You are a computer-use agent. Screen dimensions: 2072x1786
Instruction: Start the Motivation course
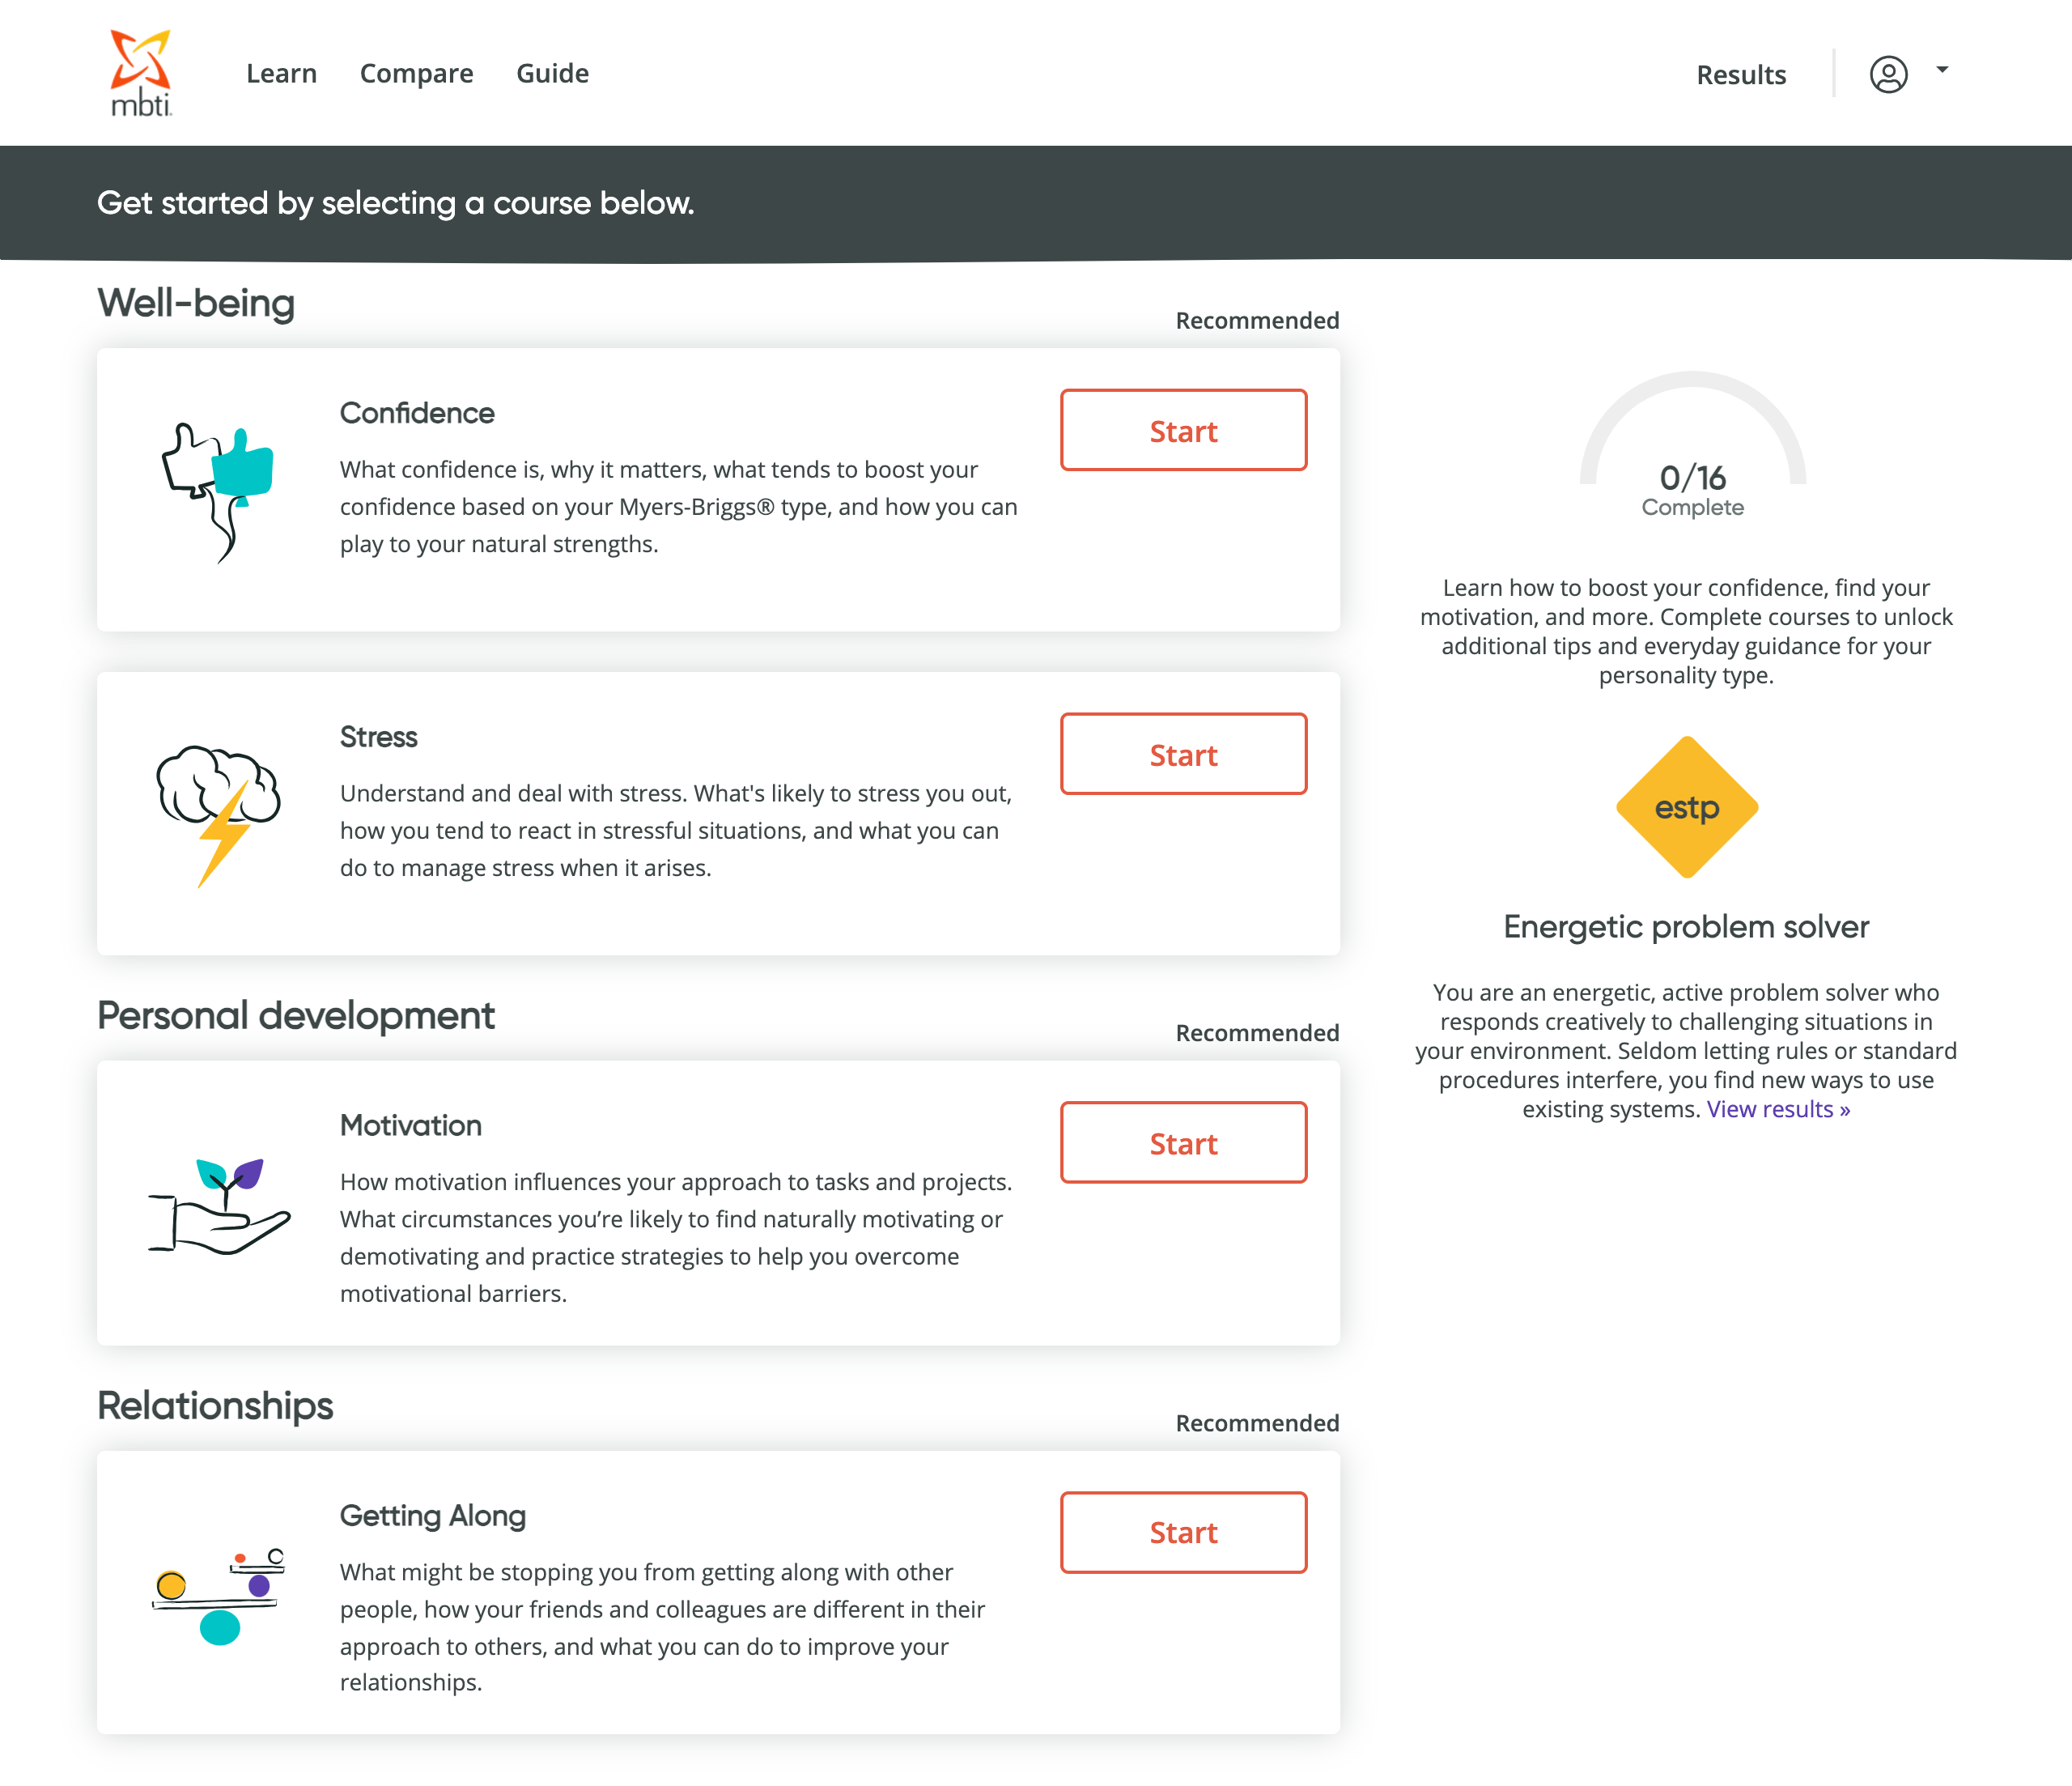click(1183, 1142)
